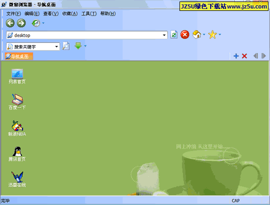Go to the home page icon
This screenshot has height=205, width=270.
coord(197,35)
